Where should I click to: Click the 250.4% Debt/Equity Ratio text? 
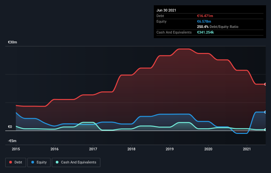[218, 27]
